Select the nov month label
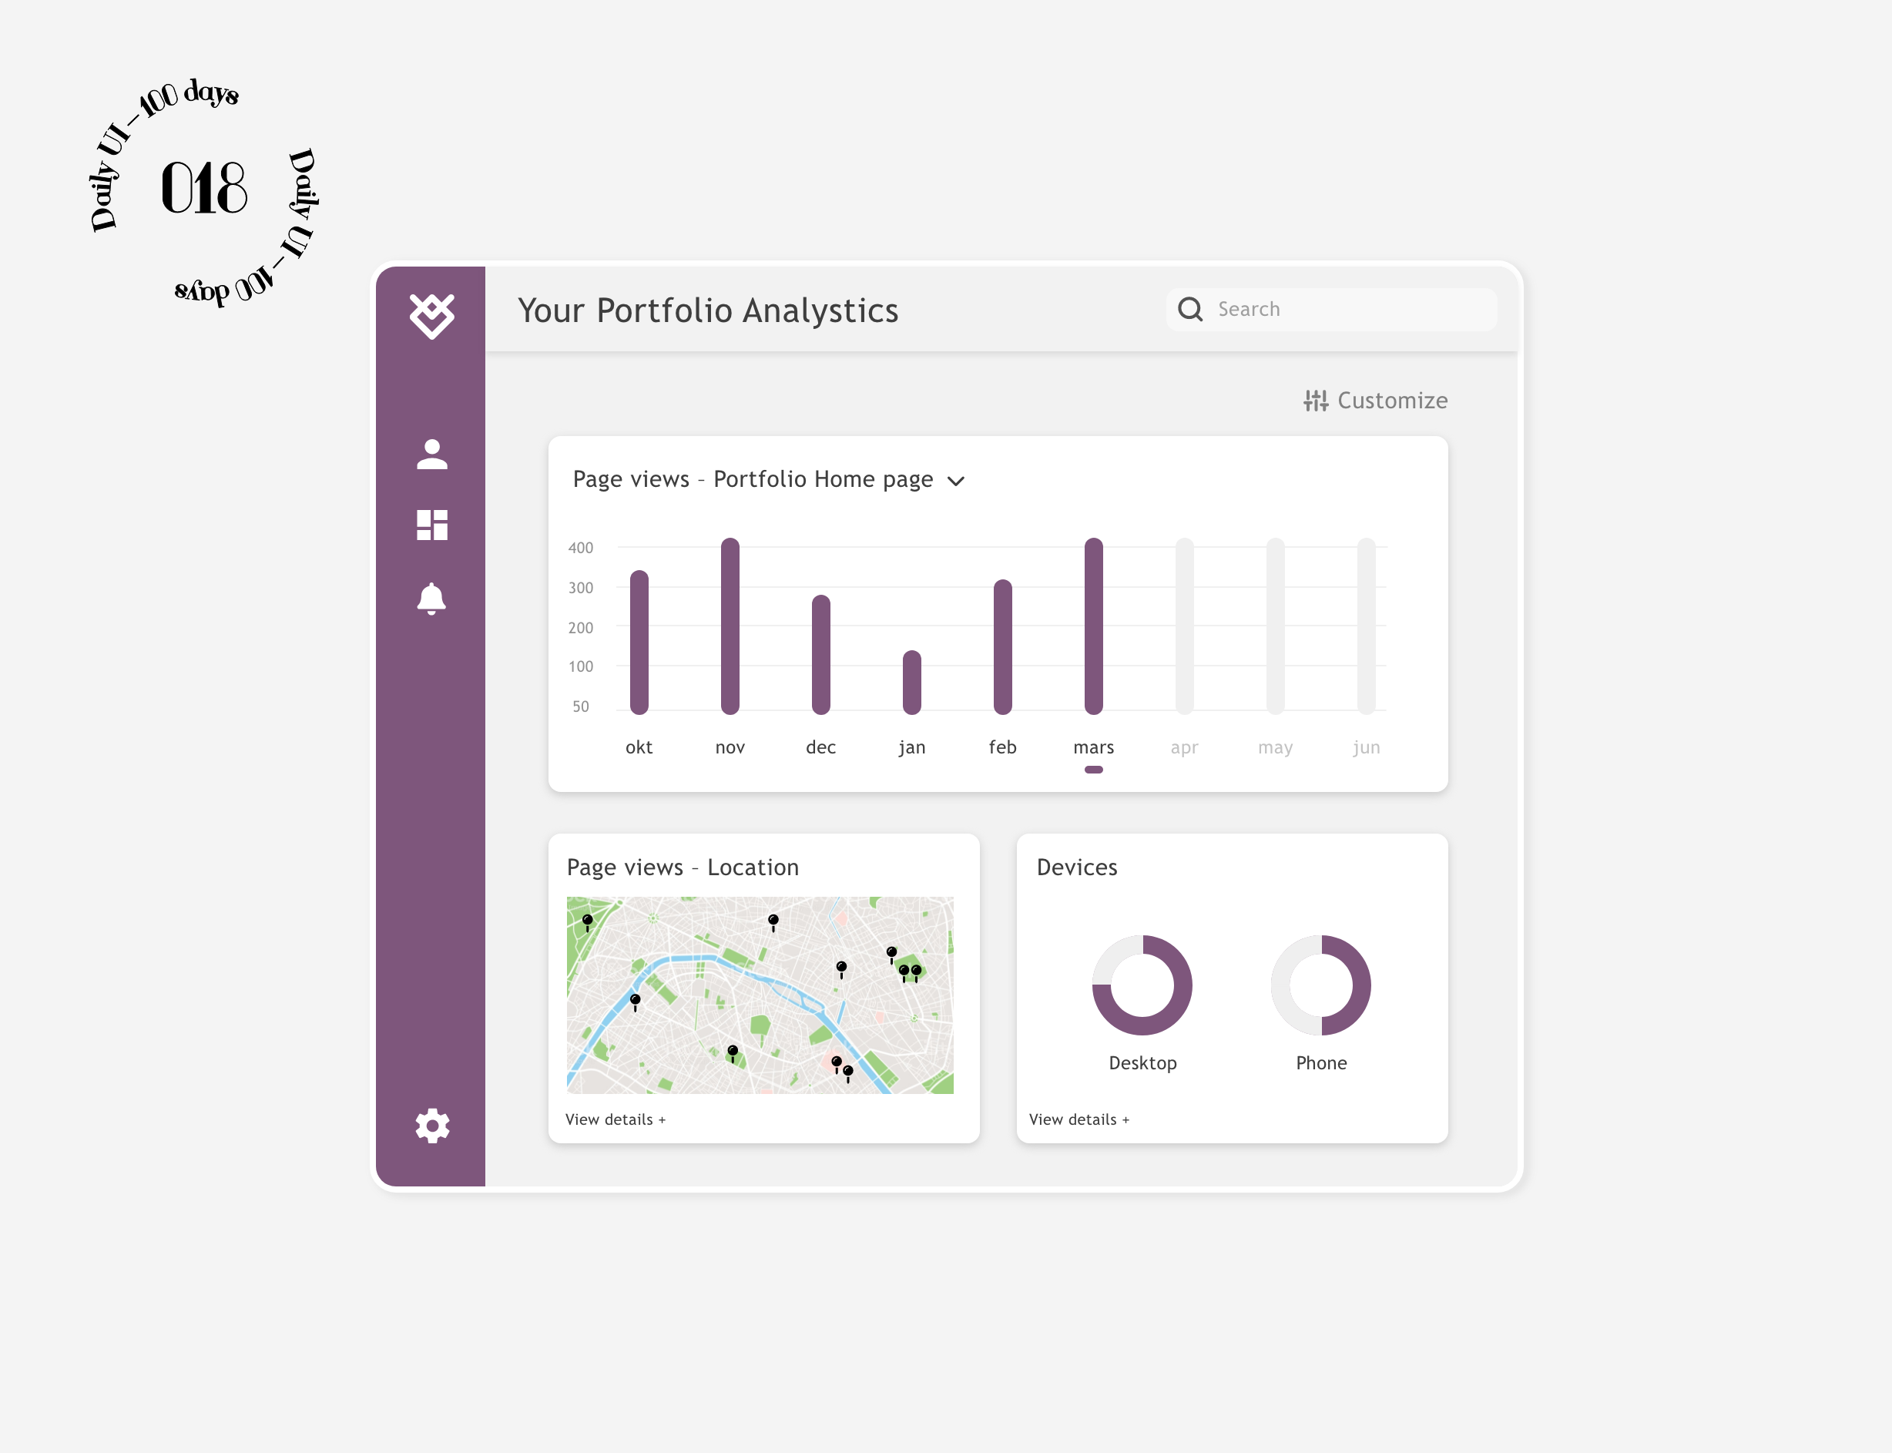The height and width of the screenshot is (1453, 1892). pos(730,747)
